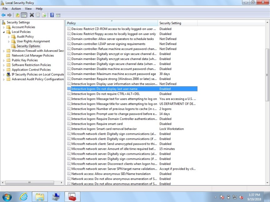Select User Rights Assignment in tree

pos(33,41)
